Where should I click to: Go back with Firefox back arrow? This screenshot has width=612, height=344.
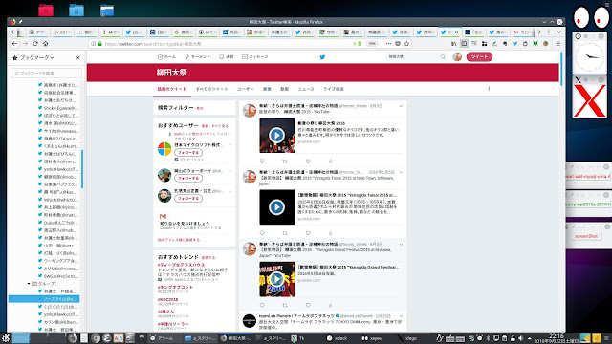[x=15, y=44]
